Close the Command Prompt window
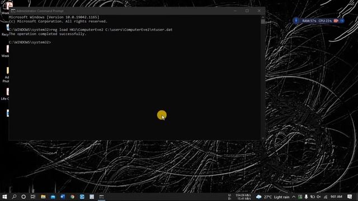Screen dimensions: 358x201 click(x=259, y=11)
